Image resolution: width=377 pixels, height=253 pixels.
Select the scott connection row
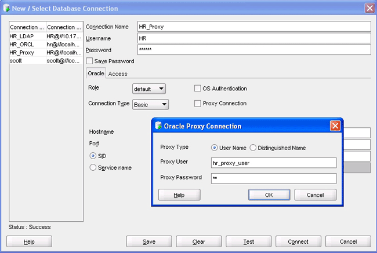pyautogui.click(x=46, y=61)
